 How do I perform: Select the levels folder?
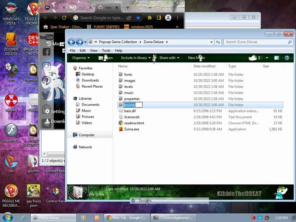tap(128, 86)
